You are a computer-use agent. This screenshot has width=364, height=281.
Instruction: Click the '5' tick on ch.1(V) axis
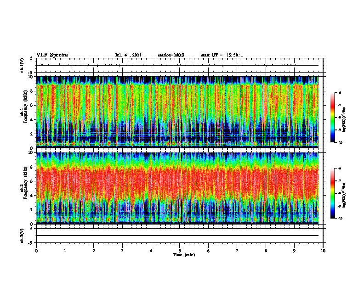click(x=32, y=58)
